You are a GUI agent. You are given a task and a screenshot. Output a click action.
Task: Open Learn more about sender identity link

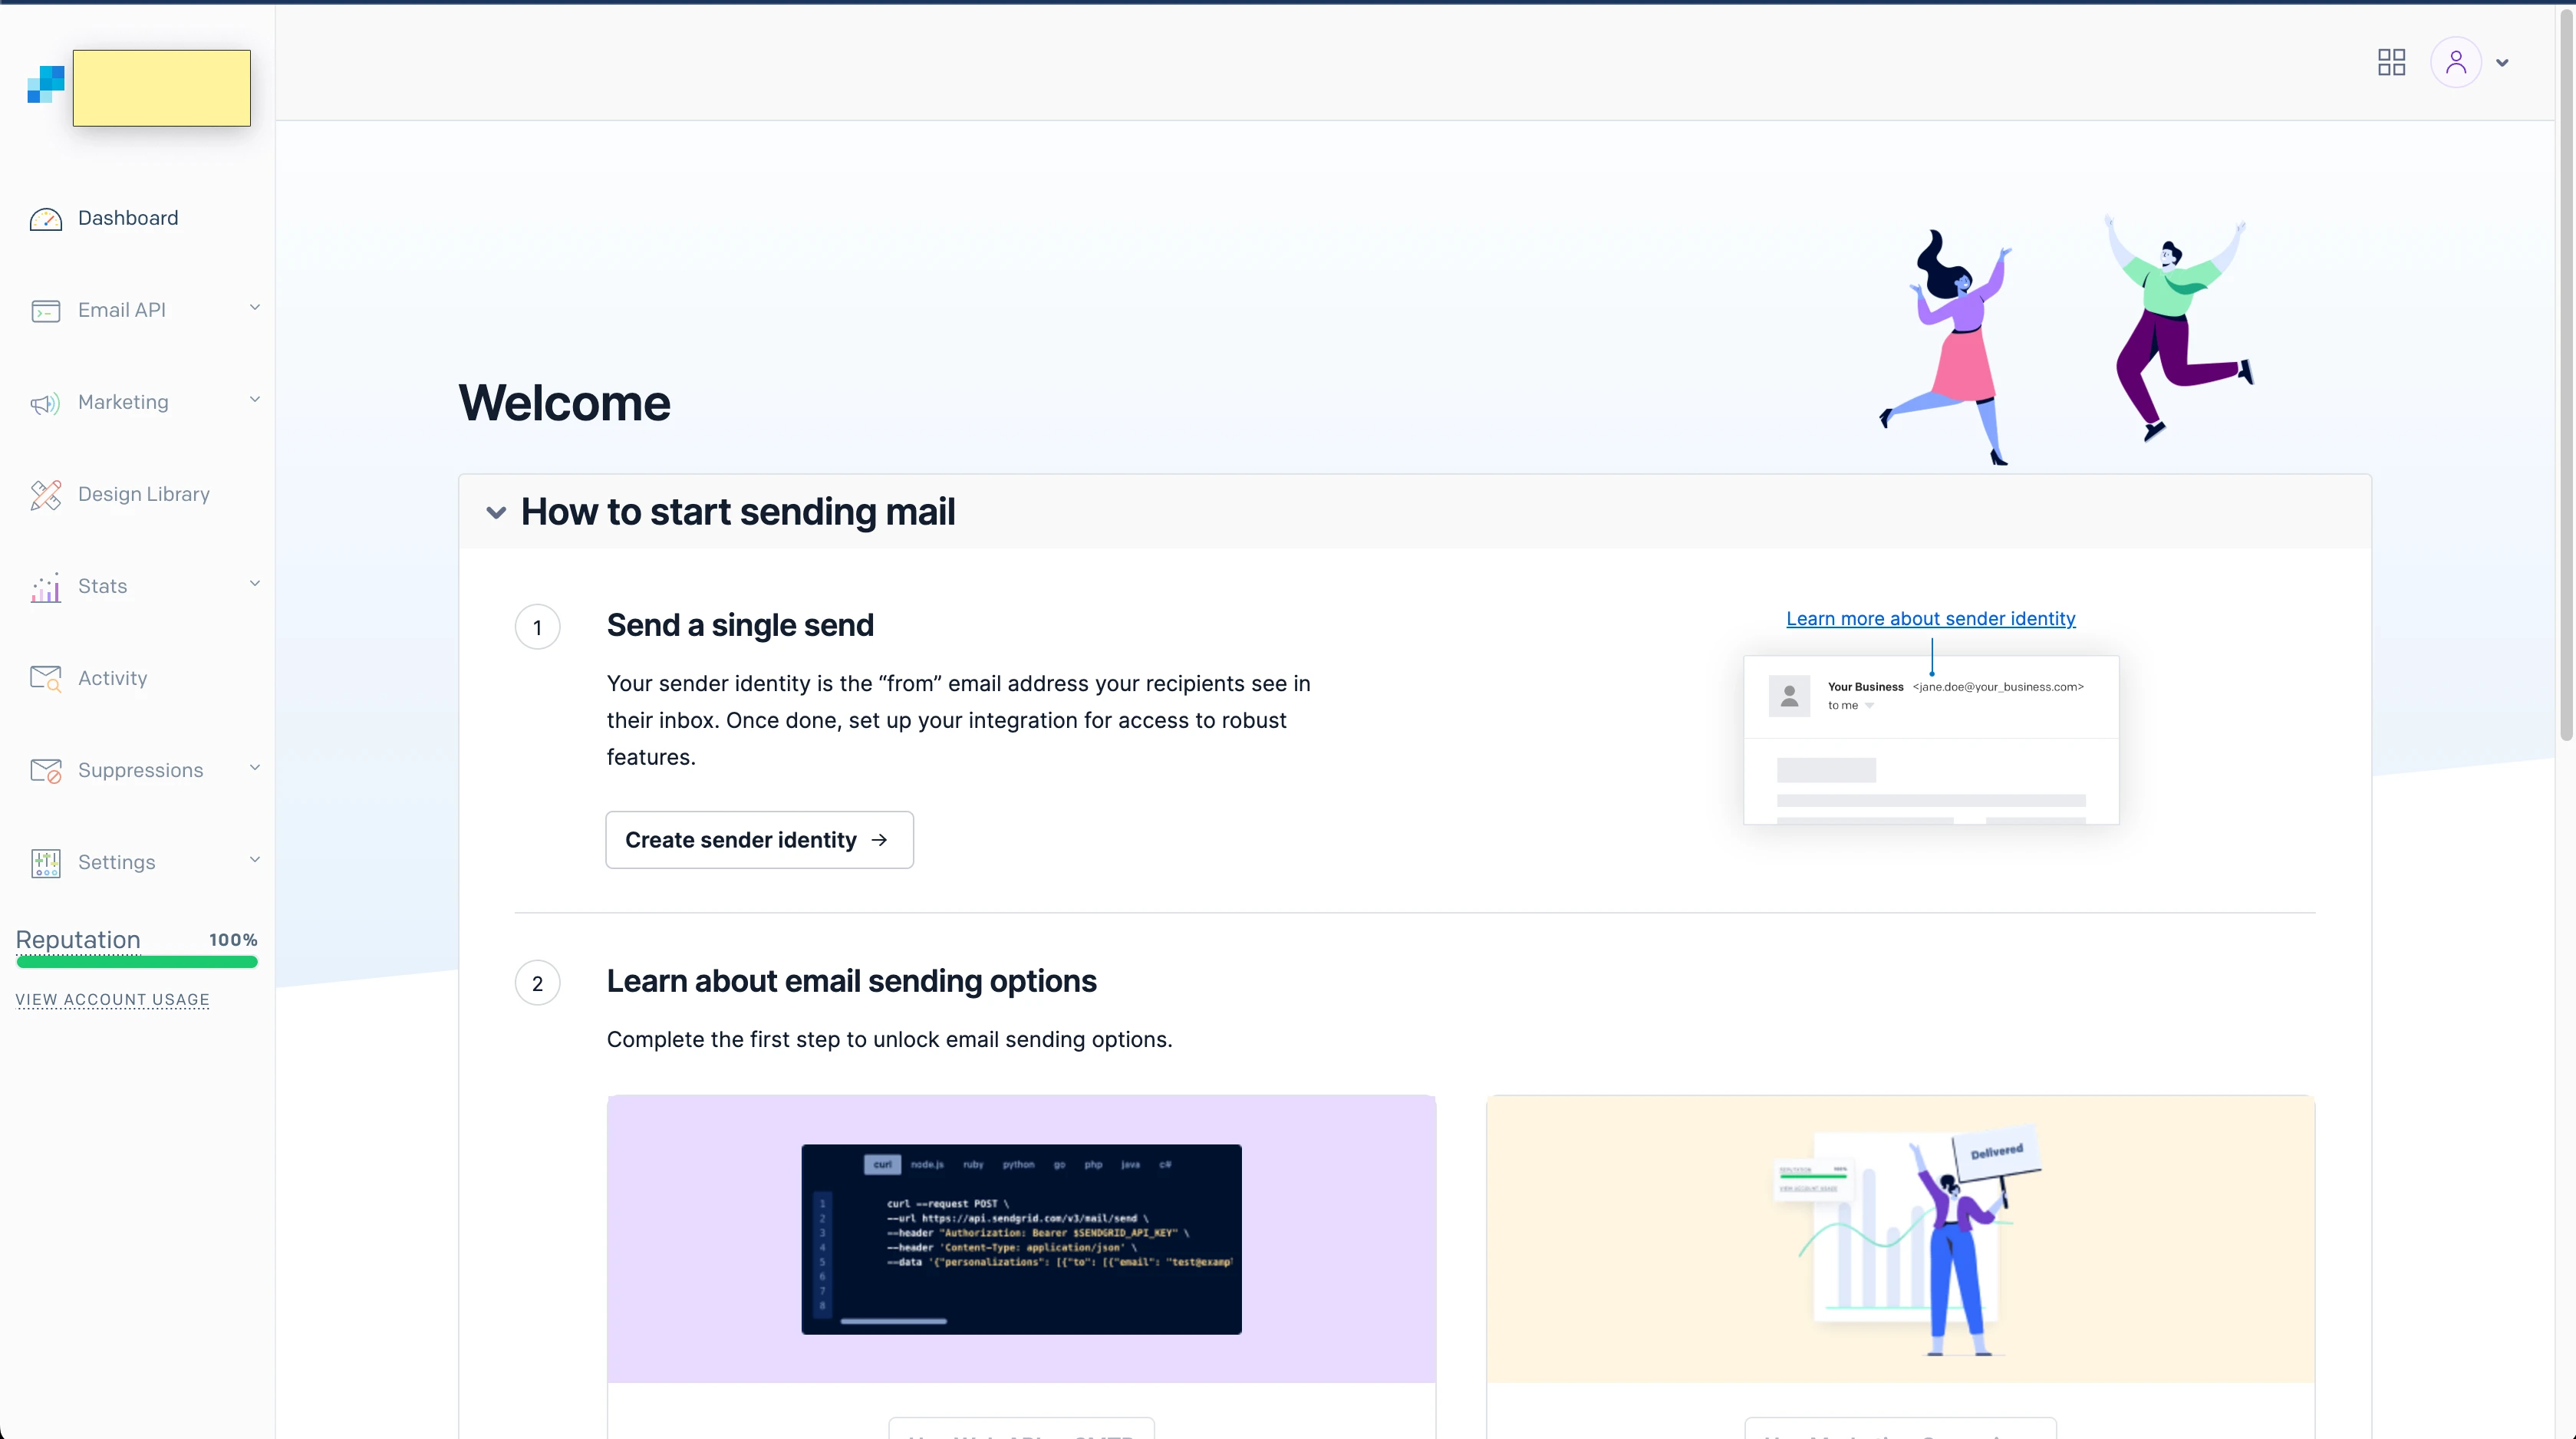pos(1930,618)
